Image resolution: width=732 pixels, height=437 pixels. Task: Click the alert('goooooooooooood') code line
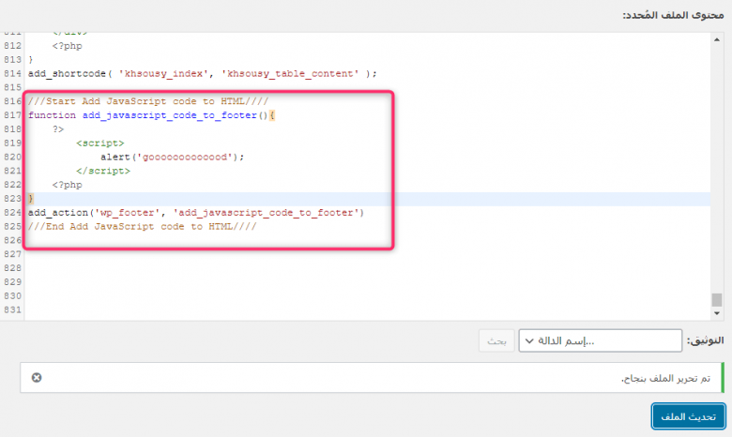click(172, 157)
